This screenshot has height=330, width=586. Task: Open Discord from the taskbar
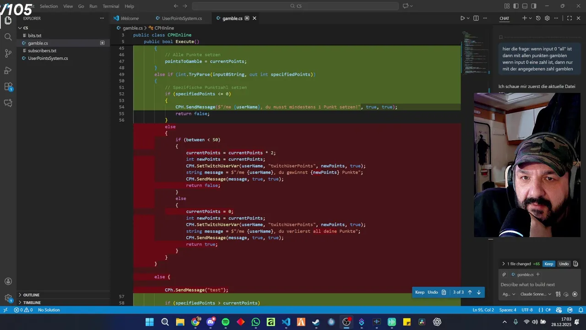211,322
